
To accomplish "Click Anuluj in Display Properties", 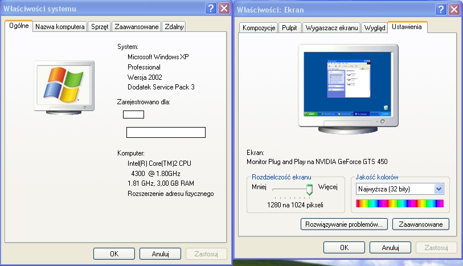I will (390, 247).
